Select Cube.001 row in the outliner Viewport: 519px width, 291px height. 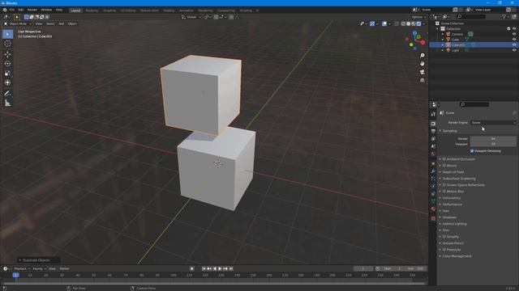[474, 45]
